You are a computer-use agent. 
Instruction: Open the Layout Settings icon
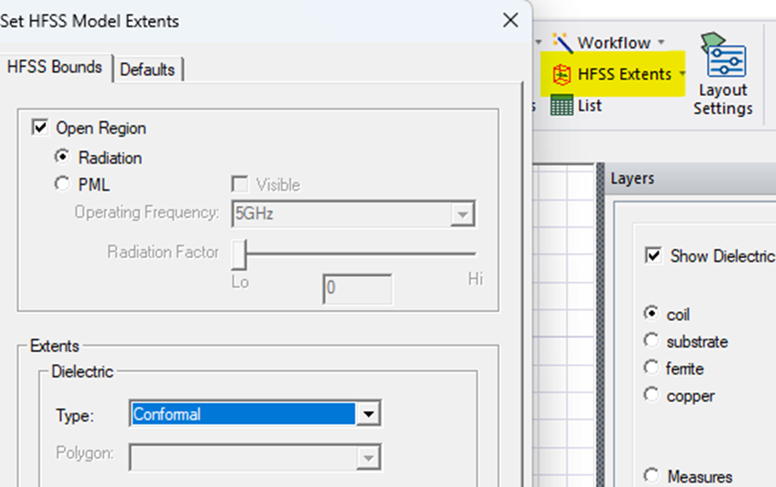(x=722, y=58)
